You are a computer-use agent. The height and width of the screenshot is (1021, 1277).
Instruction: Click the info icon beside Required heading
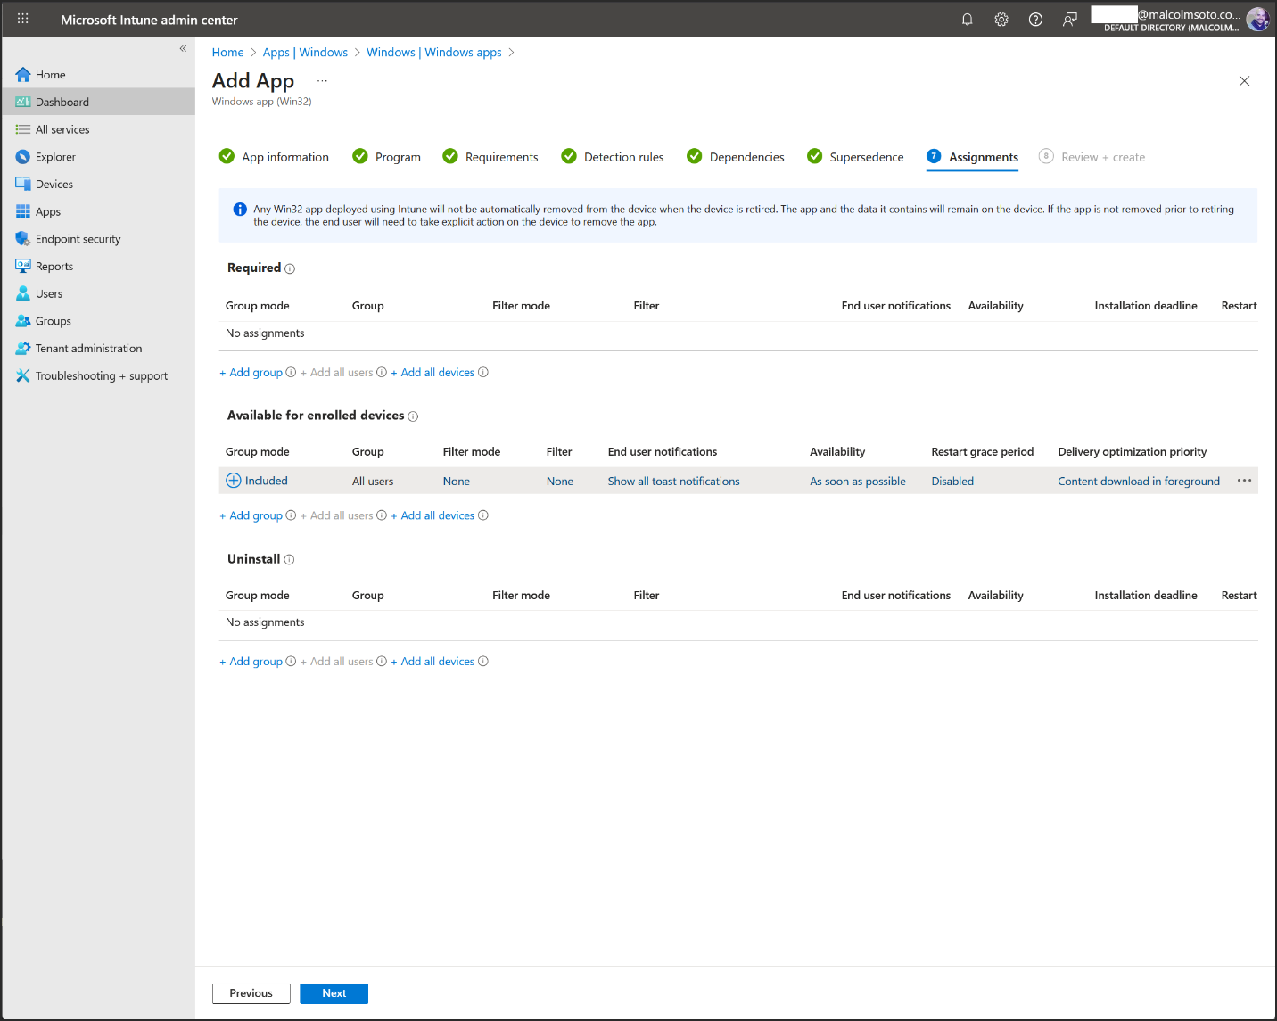point(290,268)
